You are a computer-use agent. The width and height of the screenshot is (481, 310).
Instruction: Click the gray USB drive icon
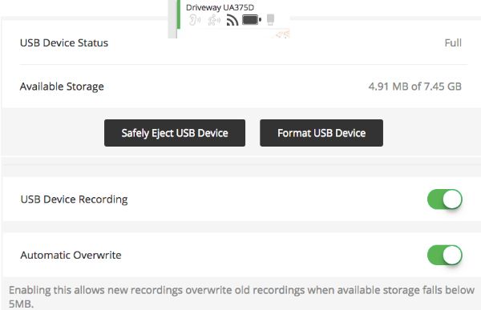pos(270,19)
